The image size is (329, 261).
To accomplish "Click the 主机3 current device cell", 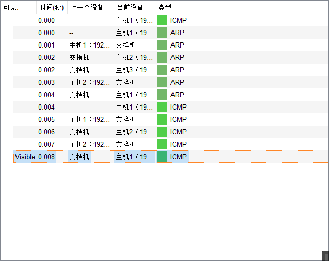I will pyautogui.click(x=134, y=70).
